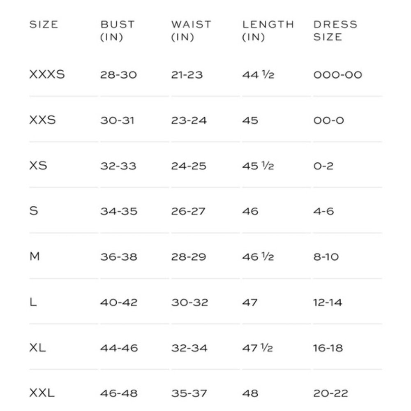411x411 pixels.
Task: Select the M size row label
Action: (x=35, y=256)
